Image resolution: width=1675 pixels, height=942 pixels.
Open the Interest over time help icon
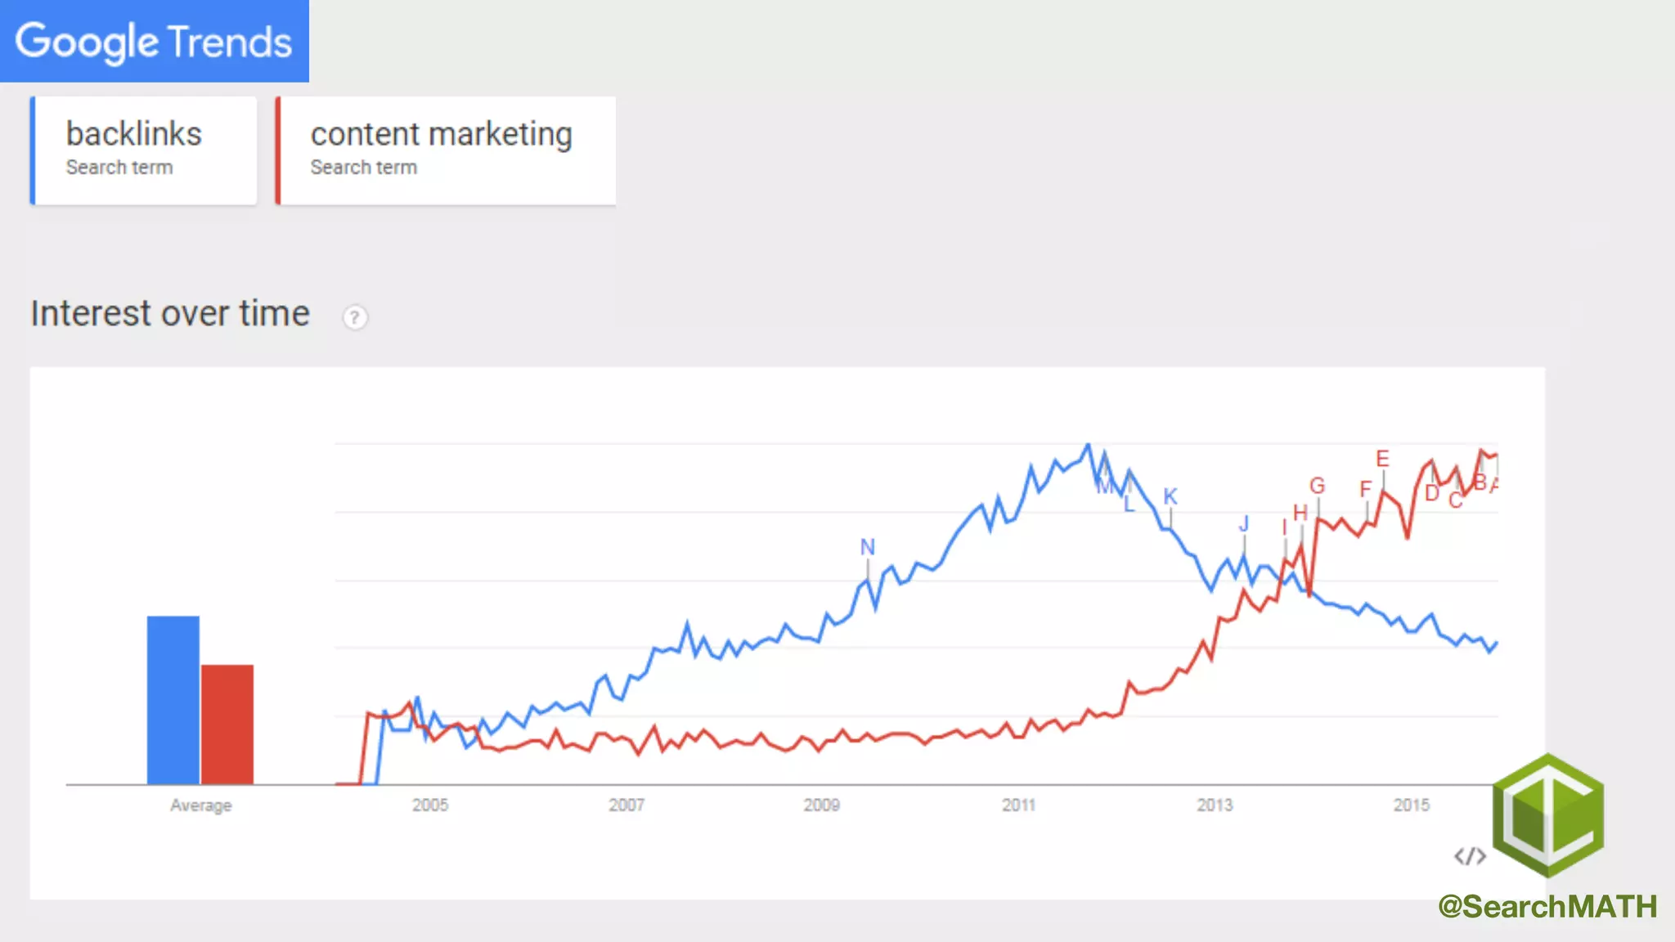[x=355, y=317]
